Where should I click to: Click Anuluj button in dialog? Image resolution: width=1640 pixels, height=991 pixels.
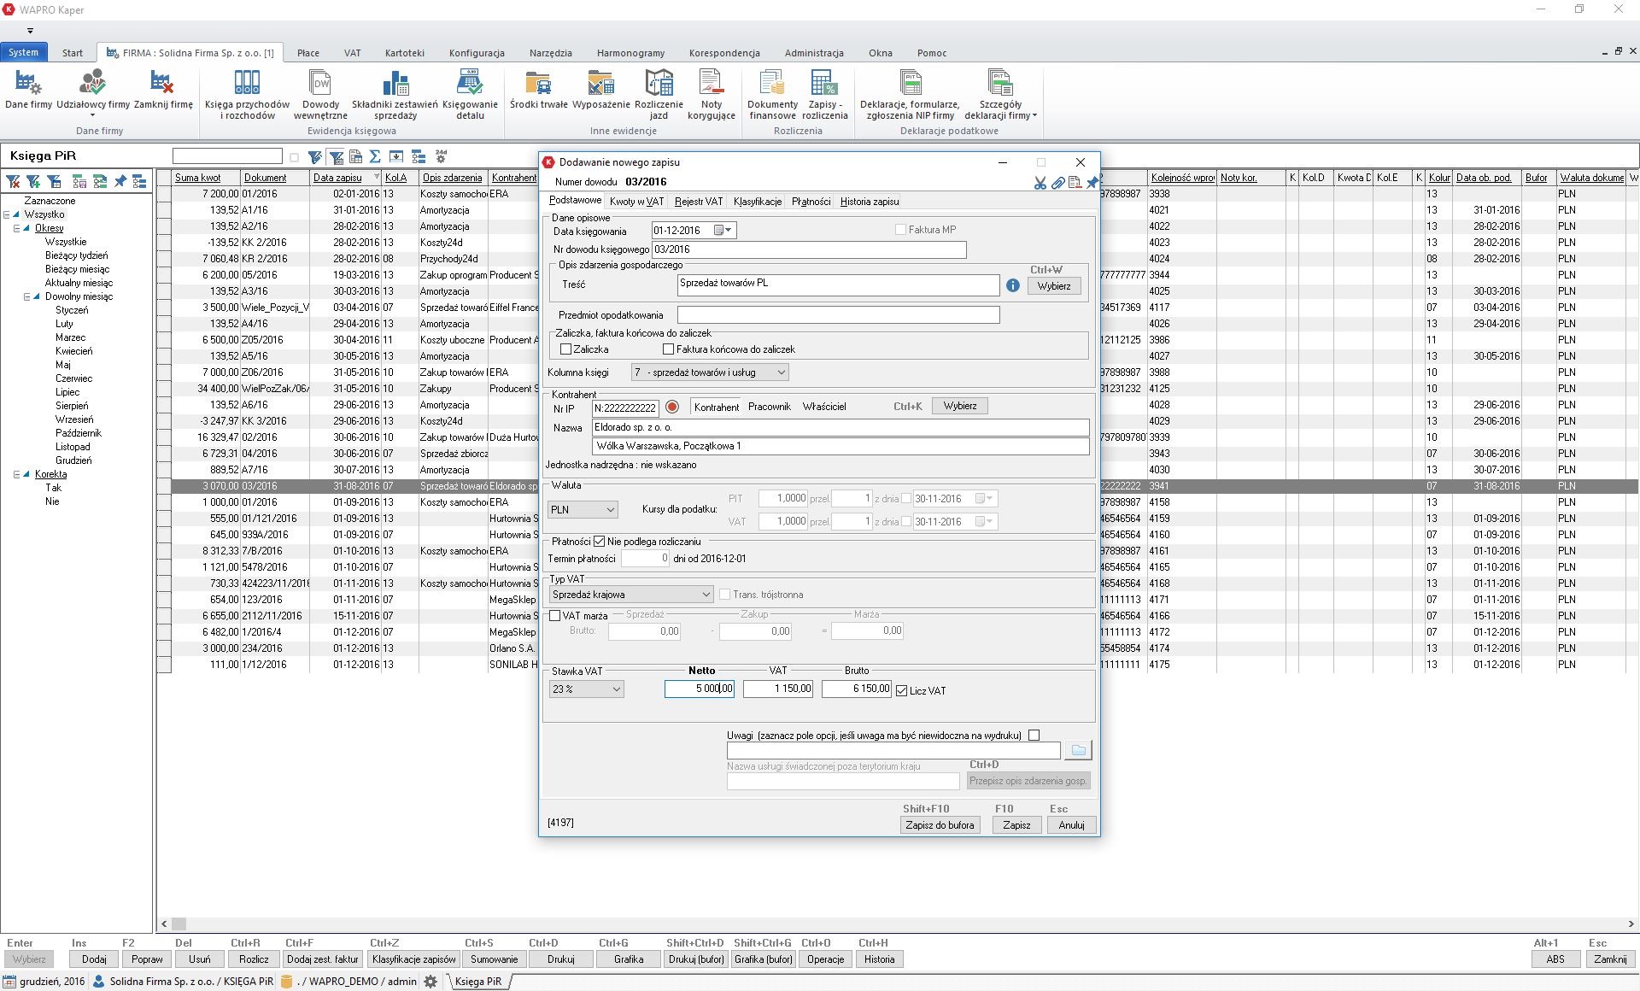1071,825
